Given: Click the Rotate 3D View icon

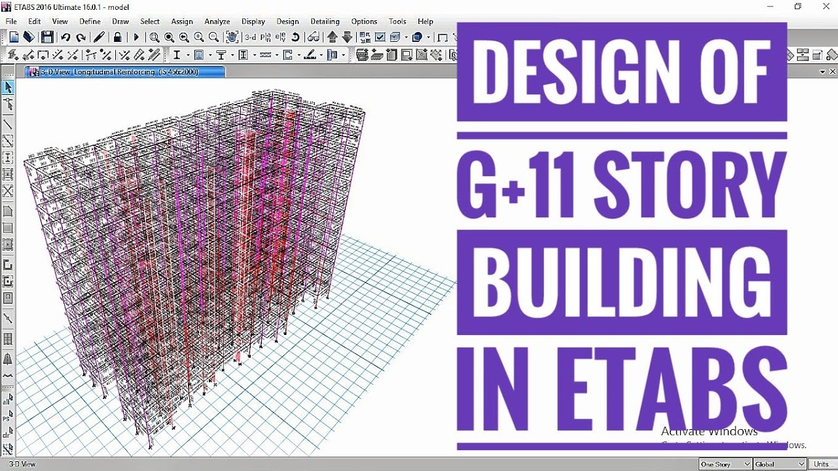Looking at the screenshot, I should pos(295,37).
